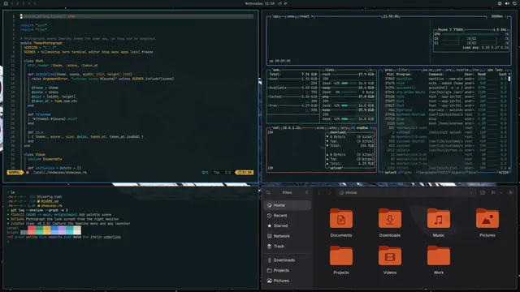
Task: Open the Downloads bookmark in the Files sidebar
Action: click(x=287, y=260)
